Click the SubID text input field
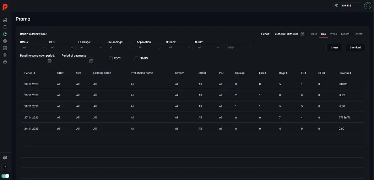This screenshot has width=374, height=180. click(237, 47)
